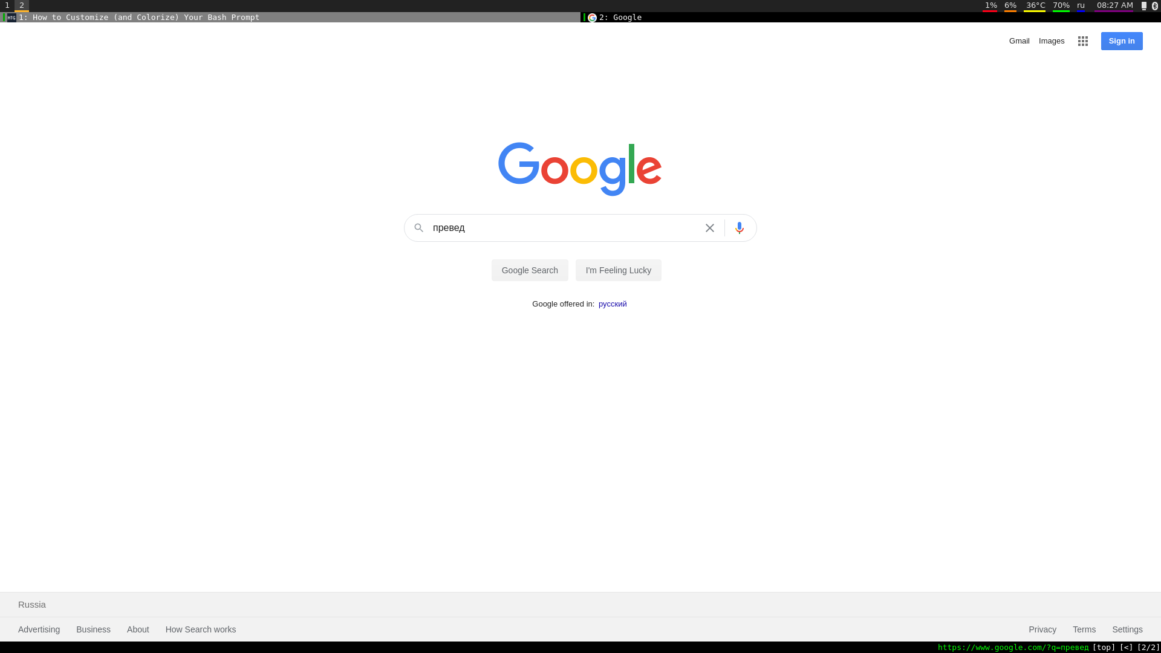
Task: Switch to workspace 1
Action: pyautogui.click(x=7, y=5)
